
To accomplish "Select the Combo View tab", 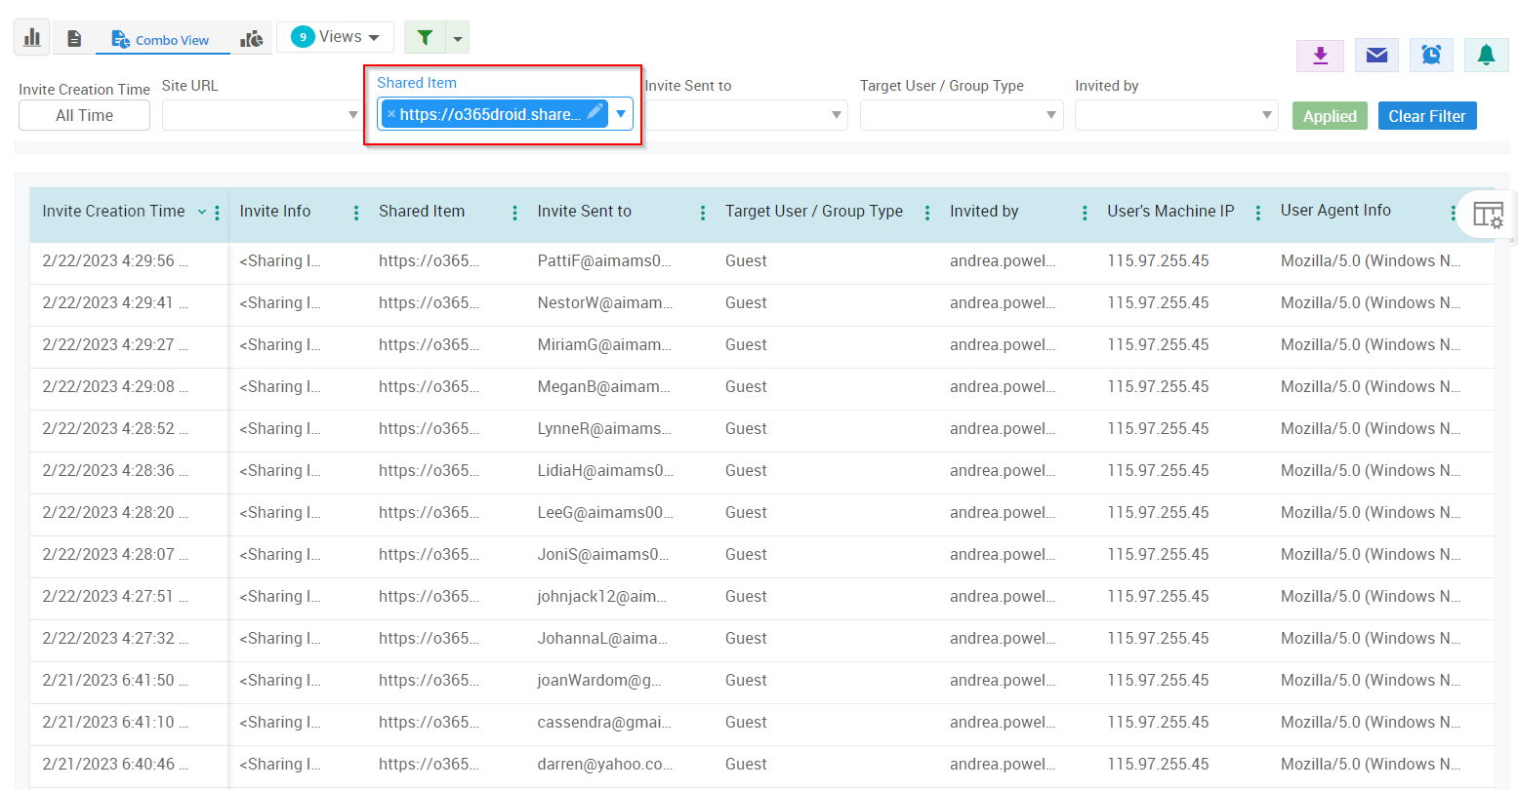I will pos(161,40).
